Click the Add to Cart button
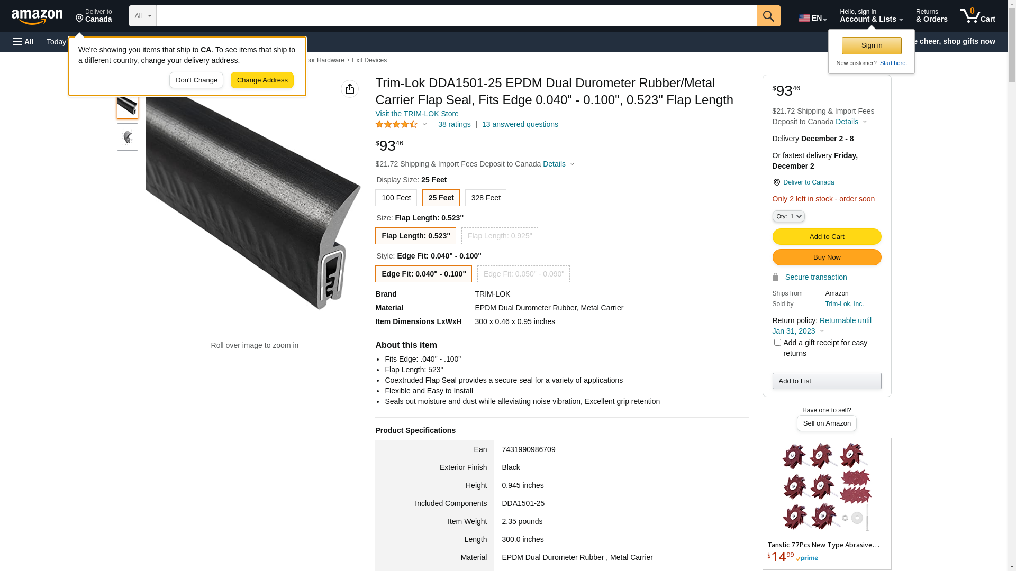1016x571 pixels. (x=827, y=236)
